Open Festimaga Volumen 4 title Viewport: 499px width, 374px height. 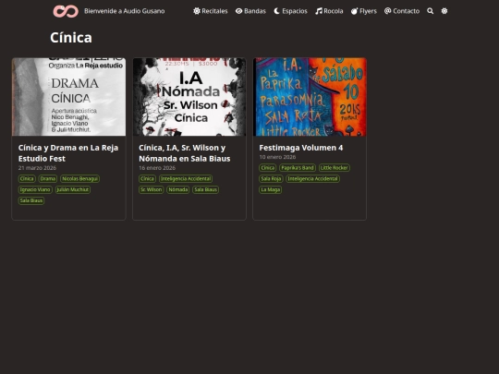click(300, 148)
